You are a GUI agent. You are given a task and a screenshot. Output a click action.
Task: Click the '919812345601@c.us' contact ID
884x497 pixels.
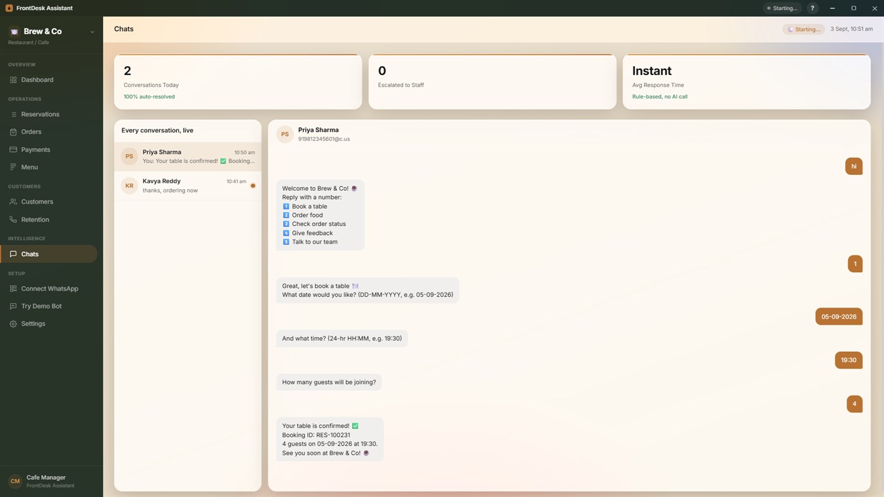(x=324, y=139)
